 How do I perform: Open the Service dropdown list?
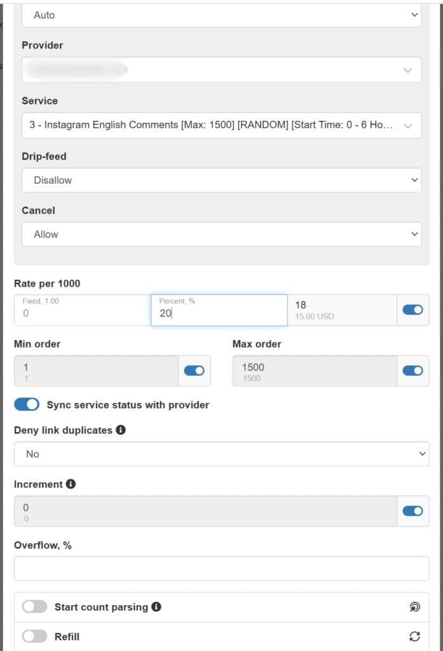(221, 125)
